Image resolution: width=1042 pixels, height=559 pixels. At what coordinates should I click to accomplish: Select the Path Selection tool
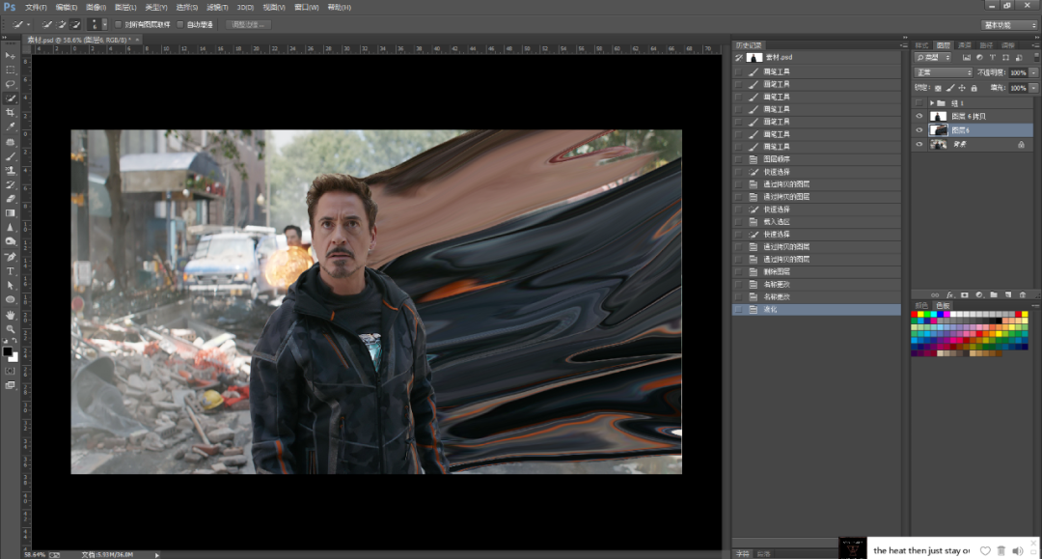click(10, 285)
